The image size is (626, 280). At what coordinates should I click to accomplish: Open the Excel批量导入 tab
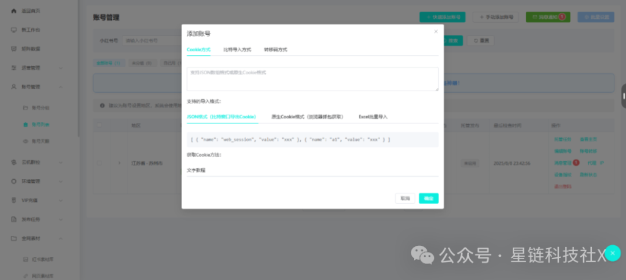373,117
